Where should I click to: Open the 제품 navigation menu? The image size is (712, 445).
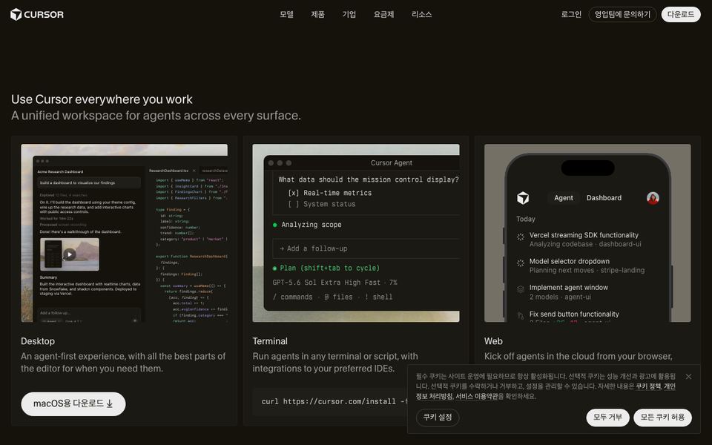pos(318,15)
